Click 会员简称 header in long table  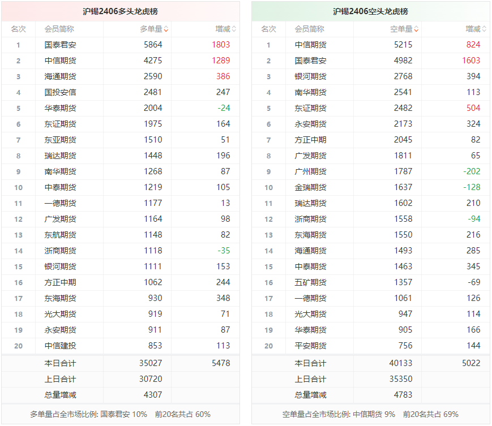59,29
